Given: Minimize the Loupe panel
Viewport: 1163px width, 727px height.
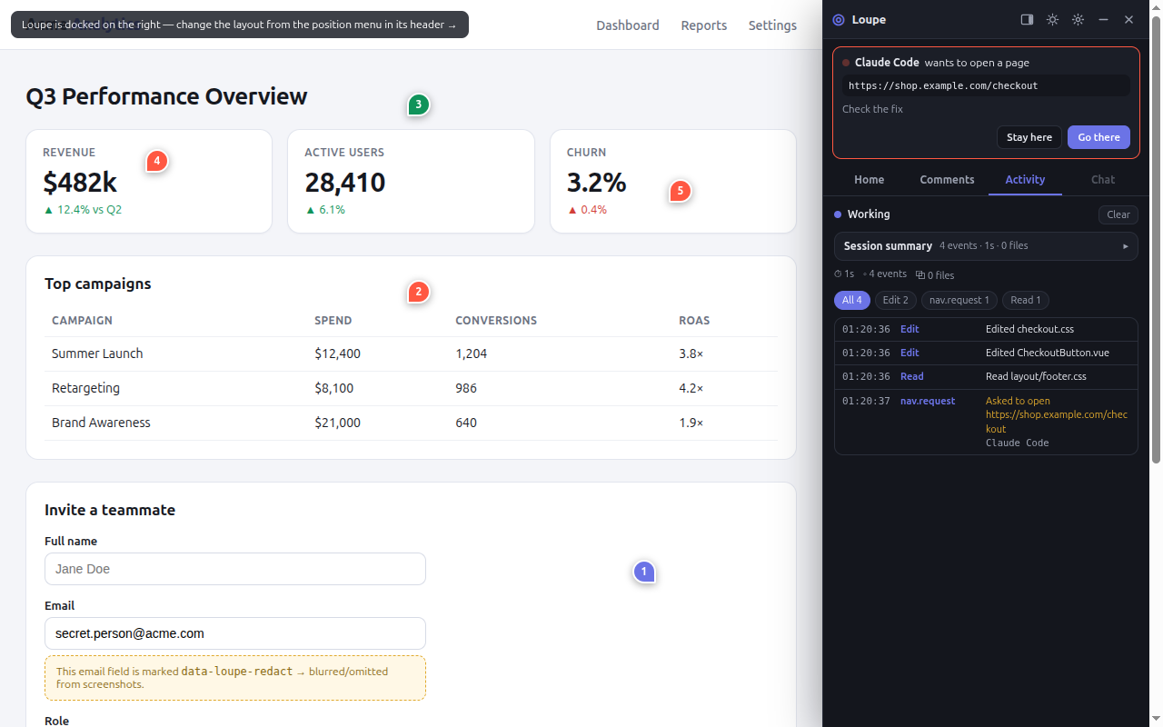Looking at the screenshot, I should pos(1103,19).
